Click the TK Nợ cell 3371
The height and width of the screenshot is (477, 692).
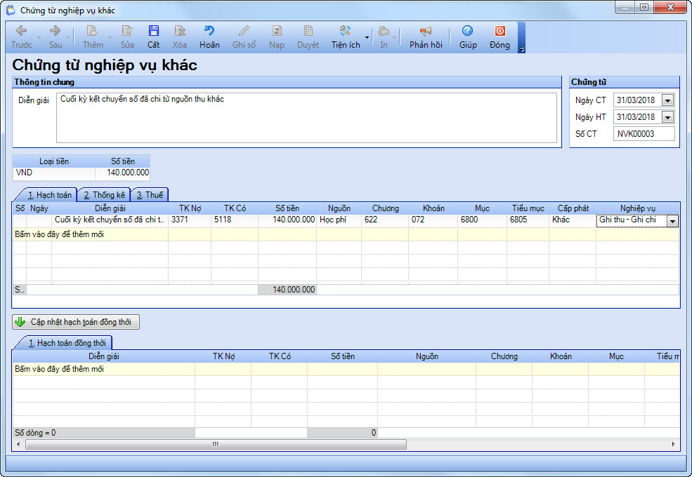click(x=189, y=220)
